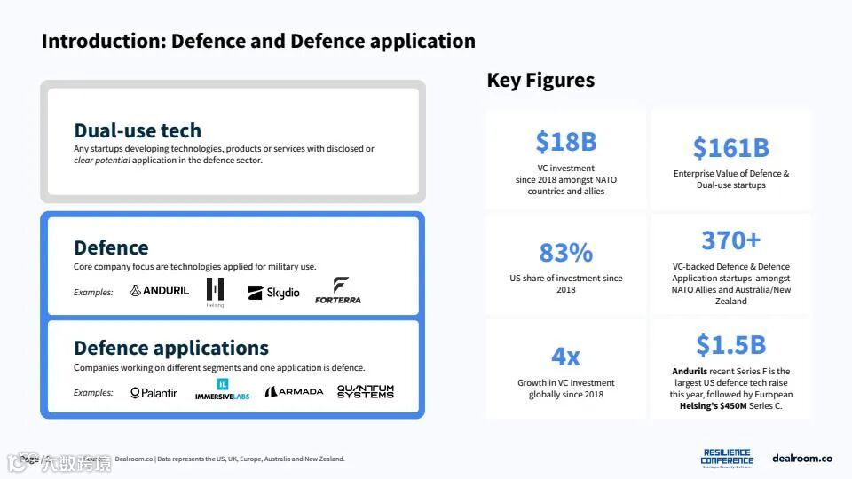Click the '4x' figure
This screenshot has width=852, height=479.
point(566,357)
